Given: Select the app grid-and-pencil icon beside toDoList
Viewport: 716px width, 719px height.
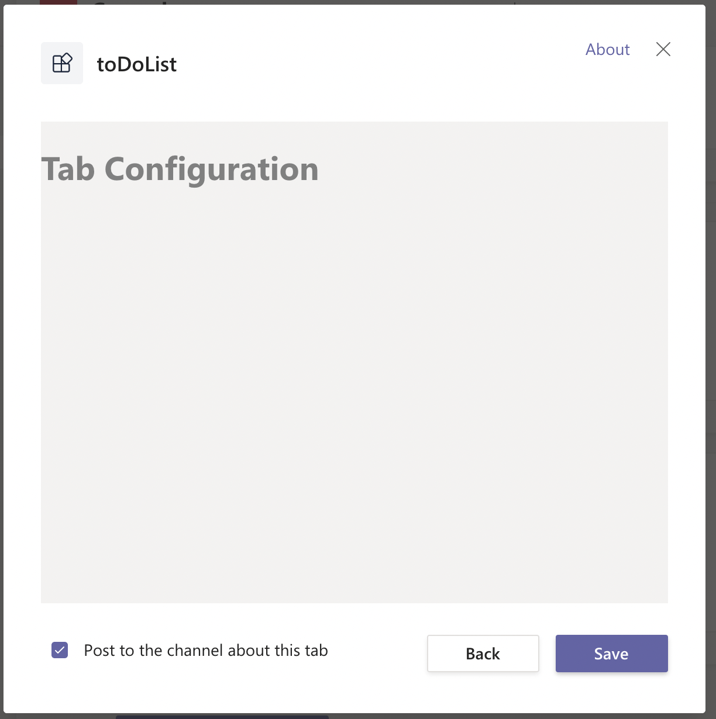Looking at the screenshot, I should pyautogui.click(x=62, y=63).
